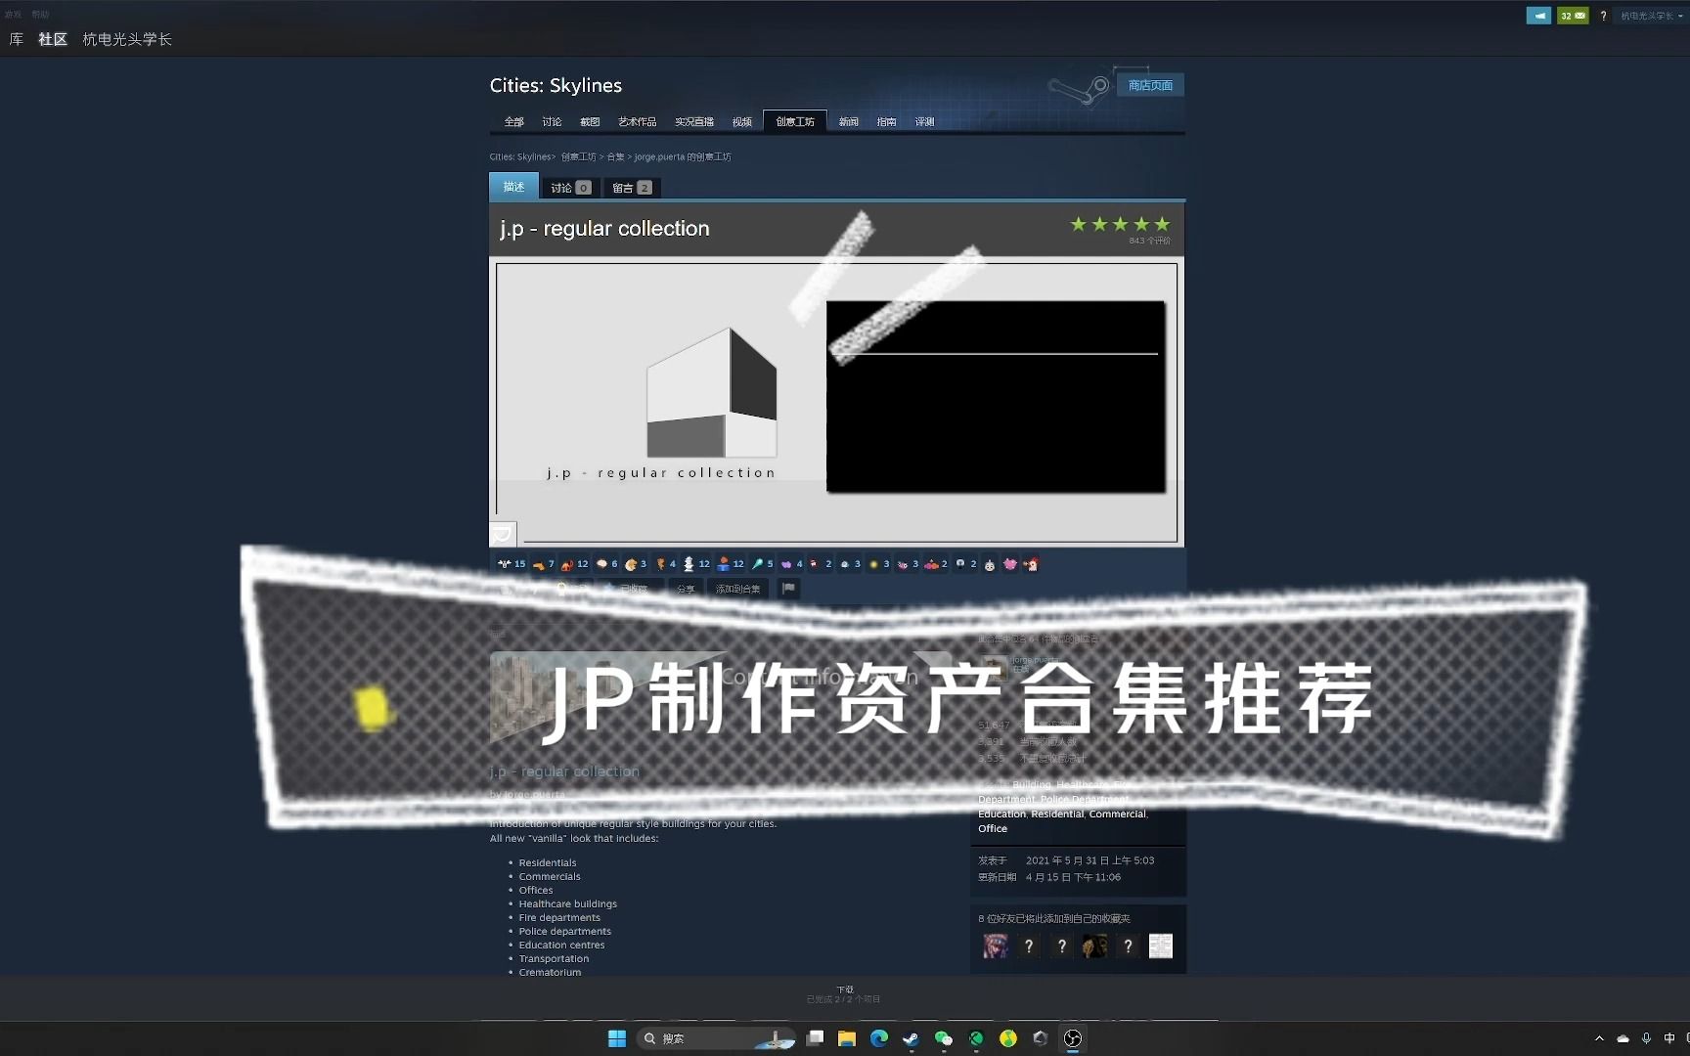Go to the 商店页面 store page
The height and width of the screenshot is (1056, 1690).
tap(1150, 85)
